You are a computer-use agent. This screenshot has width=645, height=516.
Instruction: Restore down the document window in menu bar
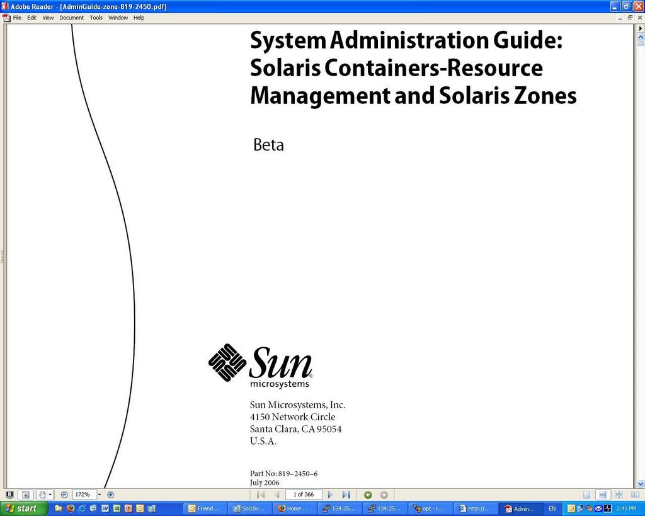(x=630, y=18)
